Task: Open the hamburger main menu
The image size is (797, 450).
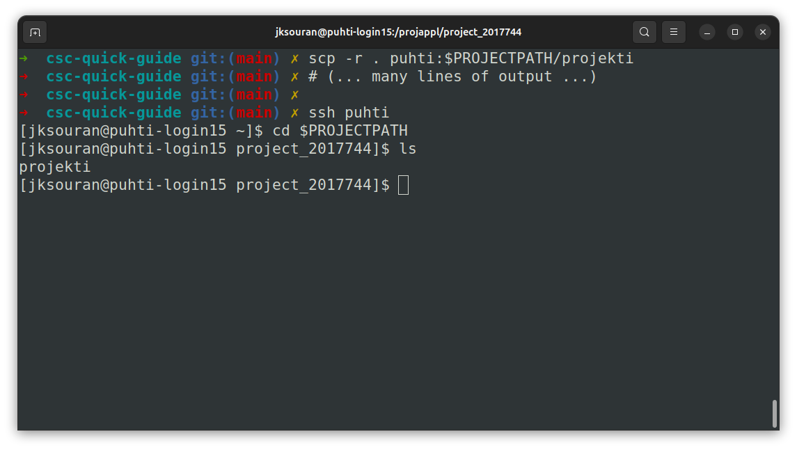Action: pyautogui.click(x=673, y=32)
